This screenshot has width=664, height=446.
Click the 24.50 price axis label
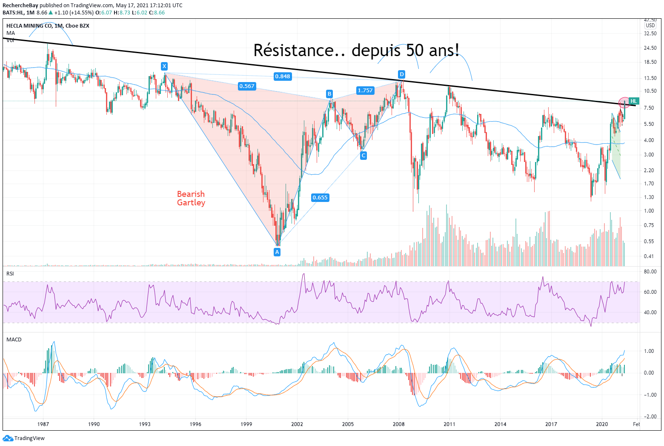click(x=650, y=48)
